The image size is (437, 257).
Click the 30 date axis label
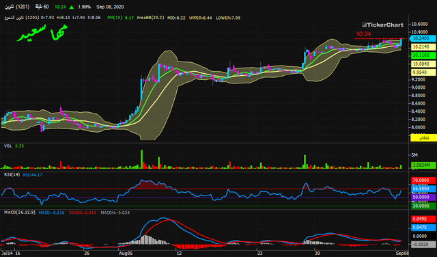pos(318,254)
